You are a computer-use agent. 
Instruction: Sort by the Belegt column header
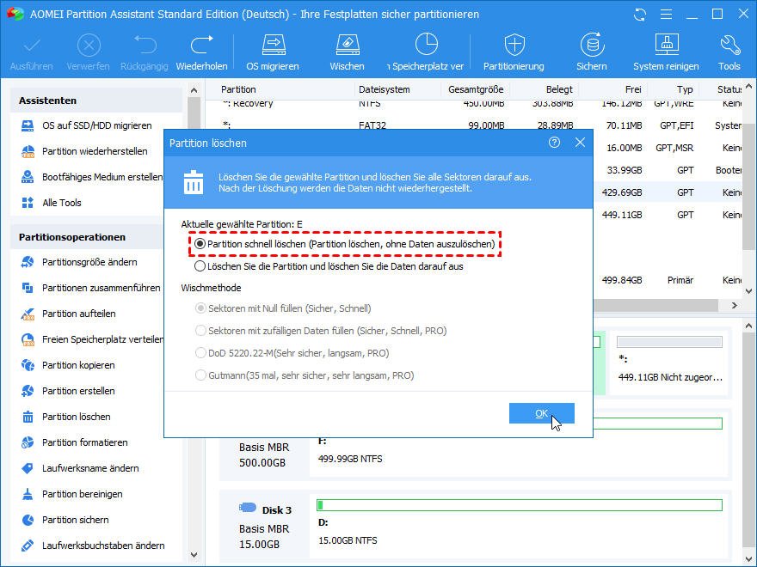coord(559,89)
